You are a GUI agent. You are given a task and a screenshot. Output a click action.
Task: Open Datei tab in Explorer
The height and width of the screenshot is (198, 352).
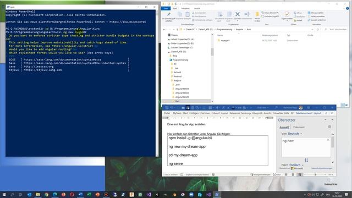click(x=166, y=8)
